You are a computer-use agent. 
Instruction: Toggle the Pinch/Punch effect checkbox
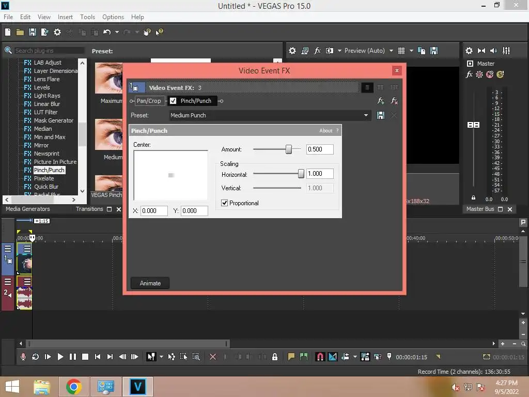coord(173,101)
